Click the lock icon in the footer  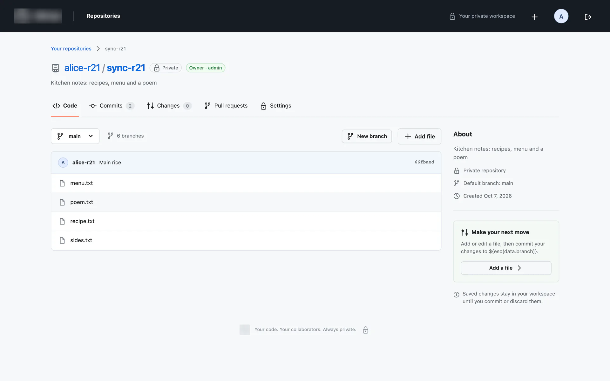point(366,330)
